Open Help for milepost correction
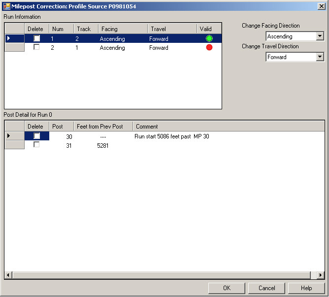329x297 pixels. click(306, 288)
